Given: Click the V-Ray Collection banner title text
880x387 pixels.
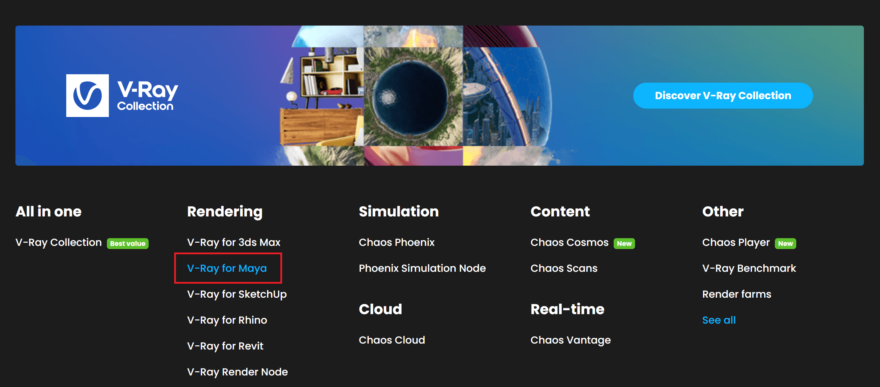Looking at the screenshot, I should point(148,95).
